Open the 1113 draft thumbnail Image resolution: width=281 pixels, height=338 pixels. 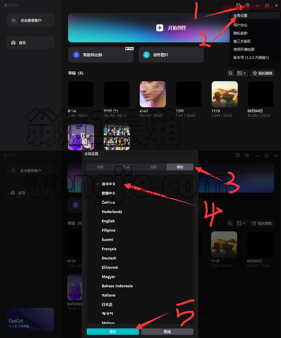[225, 94]
